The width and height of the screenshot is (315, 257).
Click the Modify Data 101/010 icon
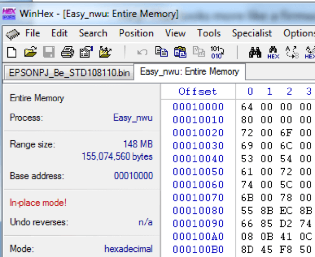pyautogui.click(x=217, y=52)
